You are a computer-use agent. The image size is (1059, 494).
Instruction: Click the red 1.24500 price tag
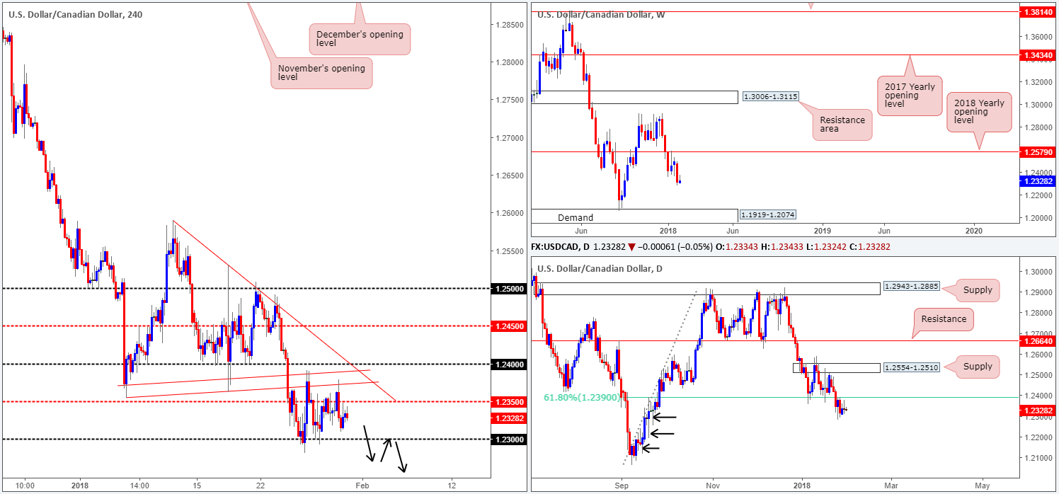pyautogui.click(x=509, y=326)
